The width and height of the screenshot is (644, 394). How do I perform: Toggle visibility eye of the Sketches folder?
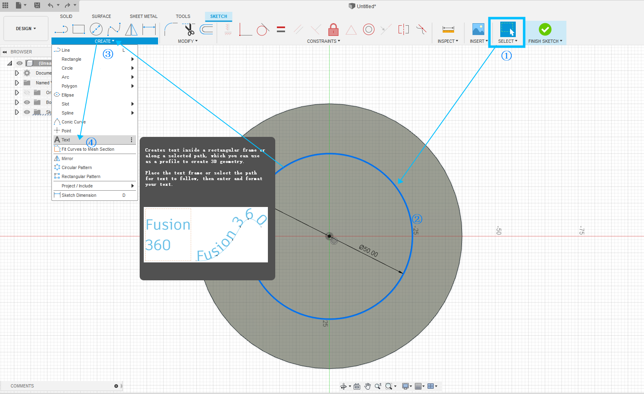27,112
